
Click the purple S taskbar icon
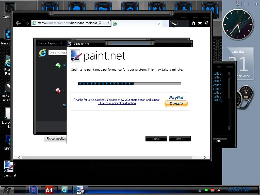pos(33,190)
